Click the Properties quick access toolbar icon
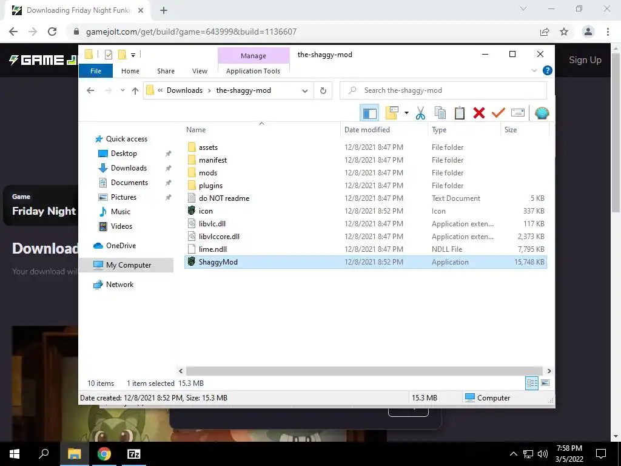The height and width of the screenshot is (466, 621). [108, 55]
